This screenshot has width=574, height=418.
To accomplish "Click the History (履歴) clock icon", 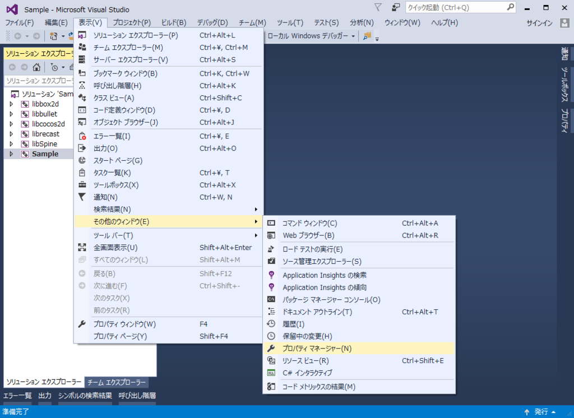I will point(271,323).
